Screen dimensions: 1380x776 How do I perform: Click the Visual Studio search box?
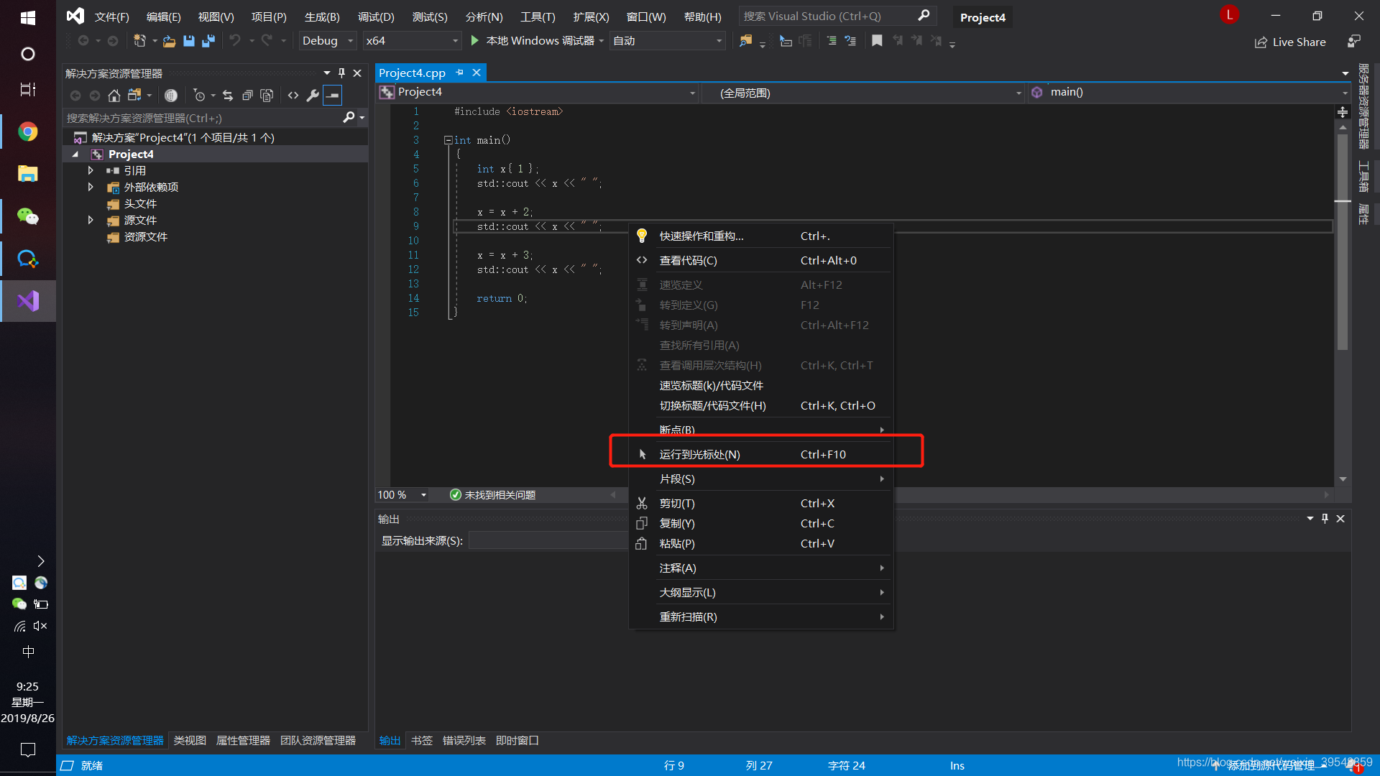837,16
